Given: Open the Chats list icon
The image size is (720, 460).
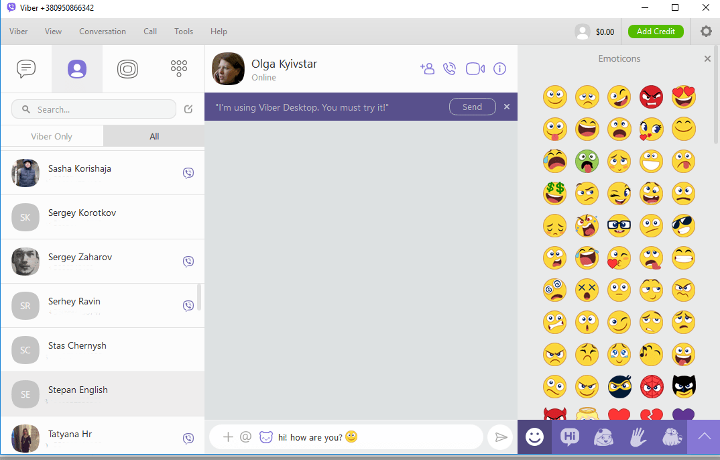Looking at the screenshot, I should [26, 69].
